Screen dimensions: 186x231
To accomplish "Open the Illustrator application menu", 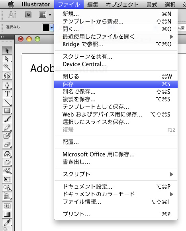I will coord(36,4).
